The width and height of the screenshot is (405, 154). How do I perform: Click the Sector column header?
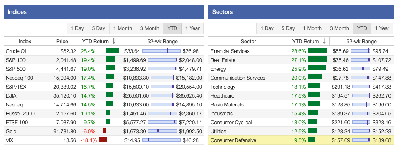click(x=248, y=42)
